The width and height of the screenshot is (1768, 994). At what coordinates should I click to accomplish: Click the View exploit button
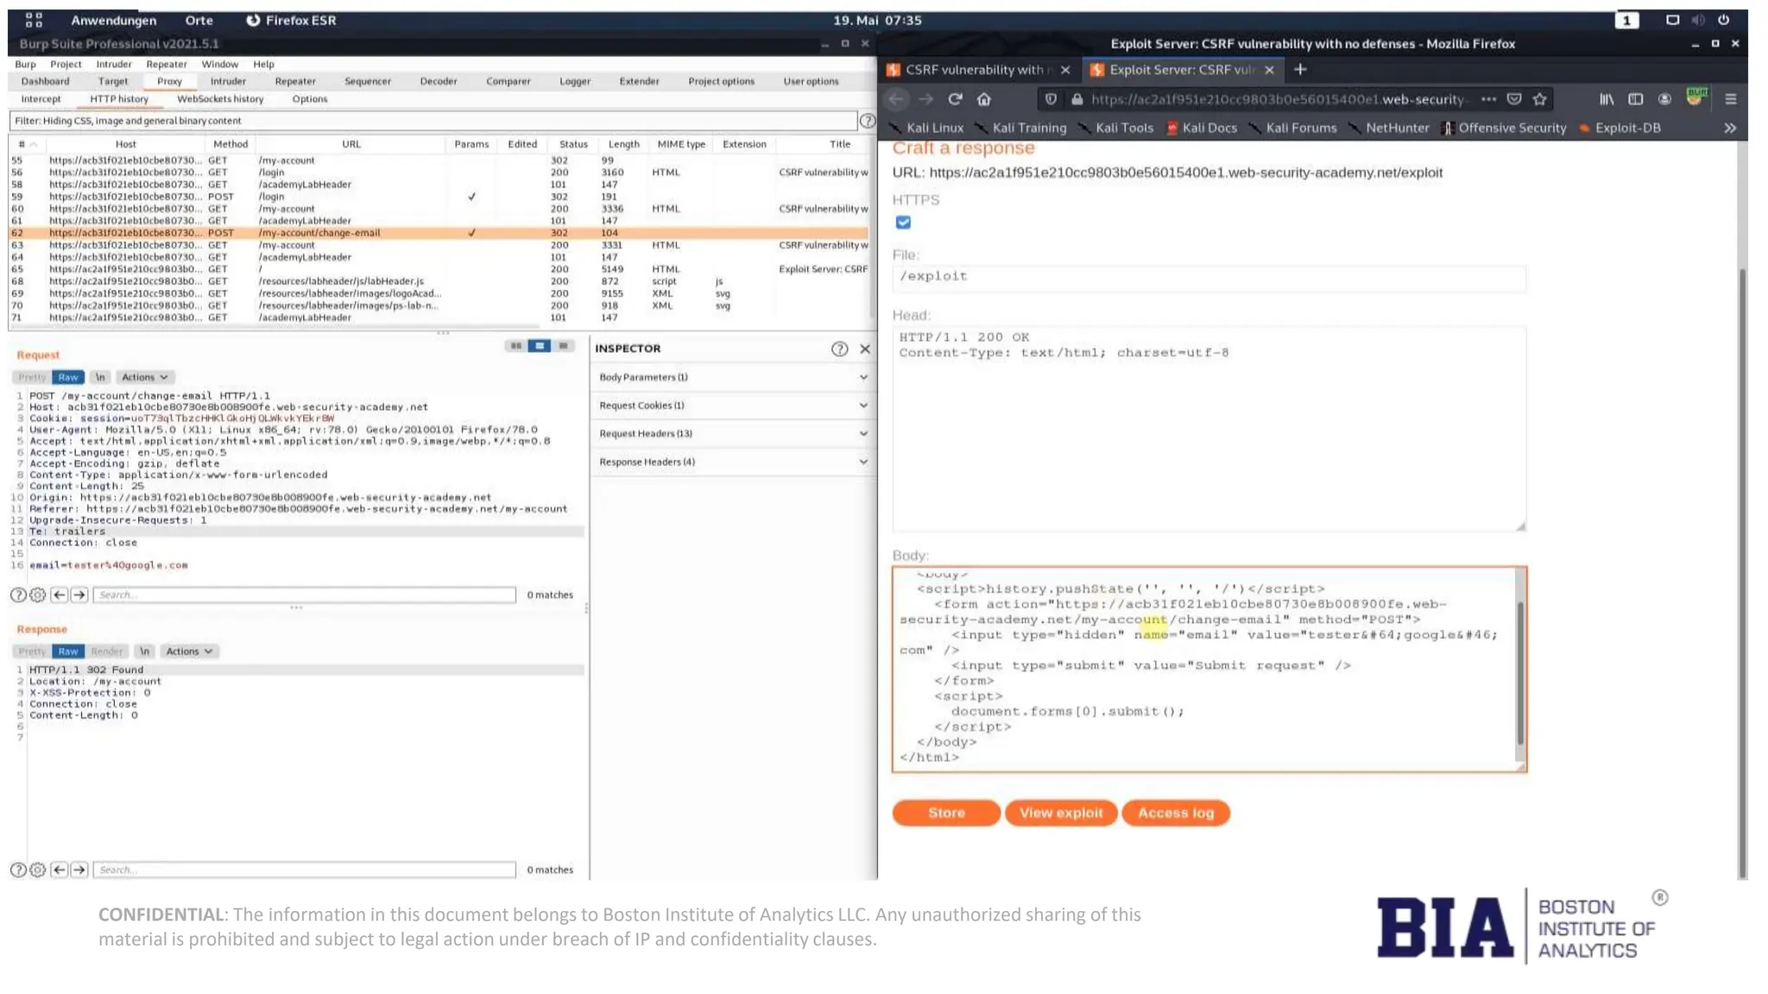tap(1060, 813)
